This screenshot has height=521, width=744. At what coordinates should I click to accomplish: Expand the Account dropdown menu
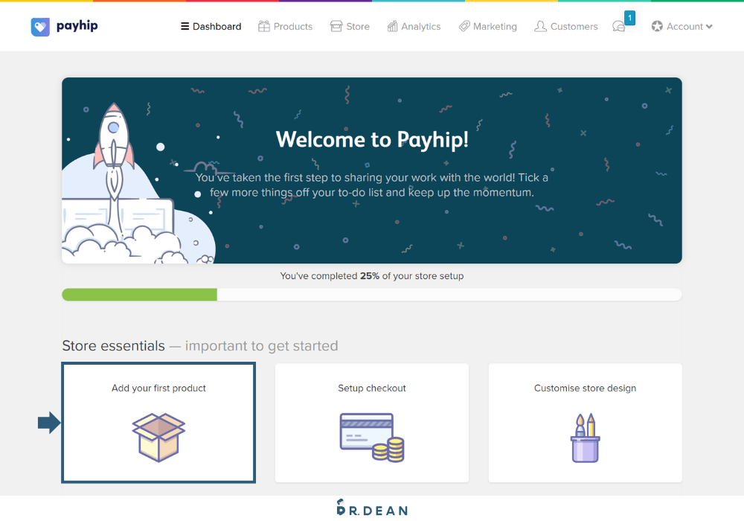(x=682, y=26)
